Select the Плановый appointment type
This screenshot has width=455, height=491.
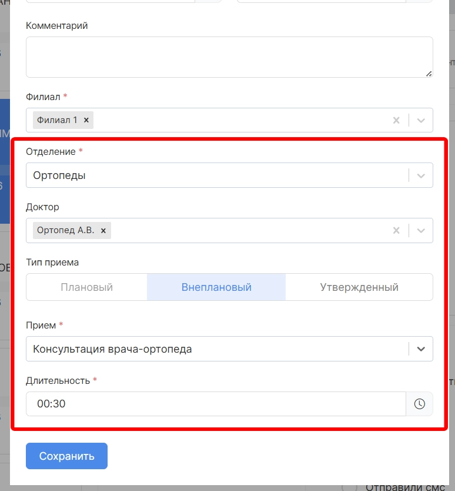pyautogui.click(x=86, y=287)
